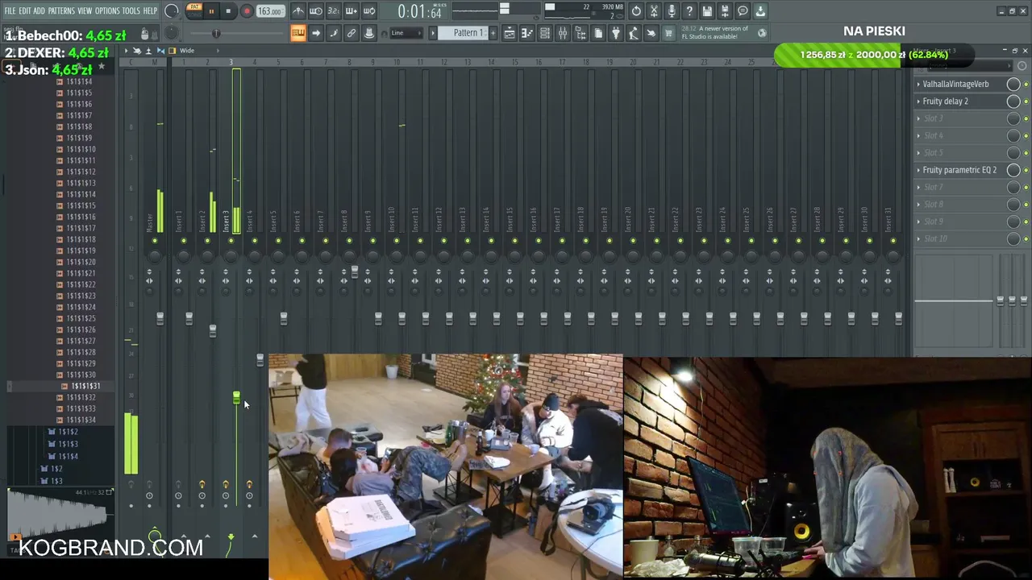Viewport: 1032px width, 580px height.
Task: Click Insert 3 volume fader handle
Action: click(236, 397)
